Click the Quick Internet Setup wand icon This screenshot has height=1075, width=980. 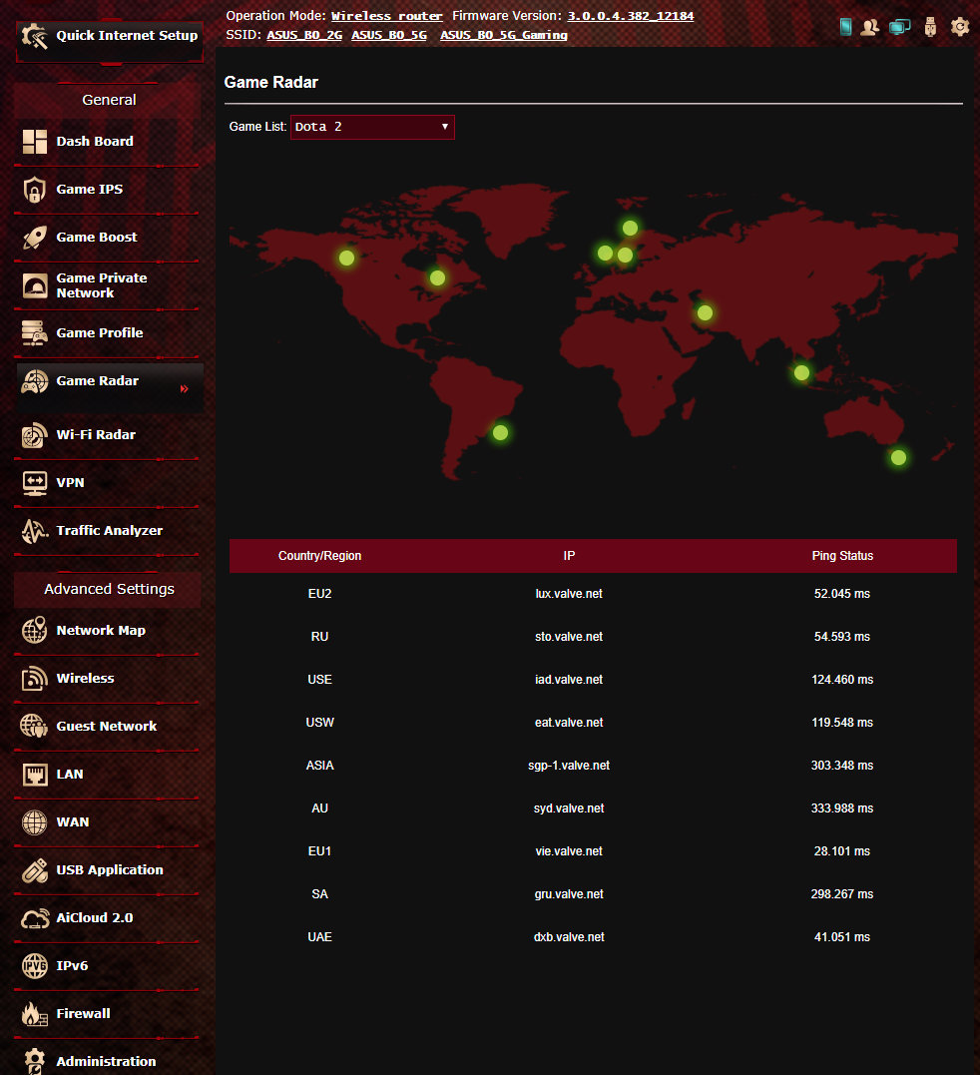click(34, 36)
